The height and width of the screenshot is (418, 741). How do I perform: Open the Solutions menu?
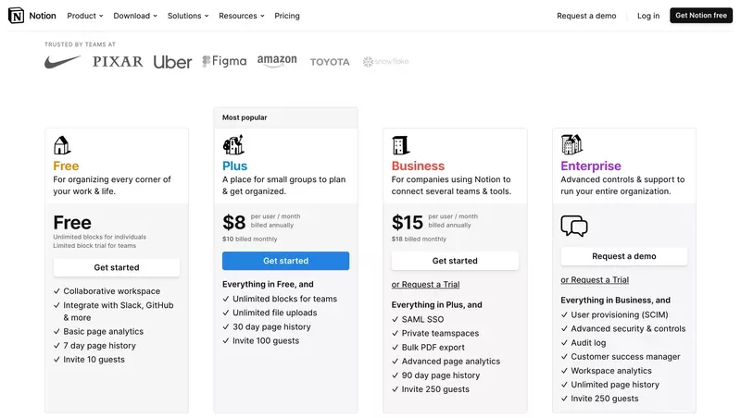tap(188, 16)
